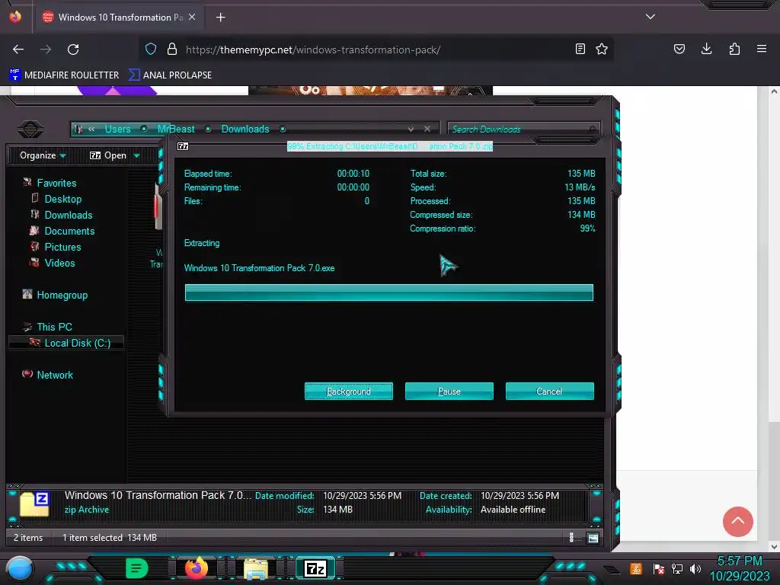
Task: Click 7z Open toolbar button
Action: [108, 155]
